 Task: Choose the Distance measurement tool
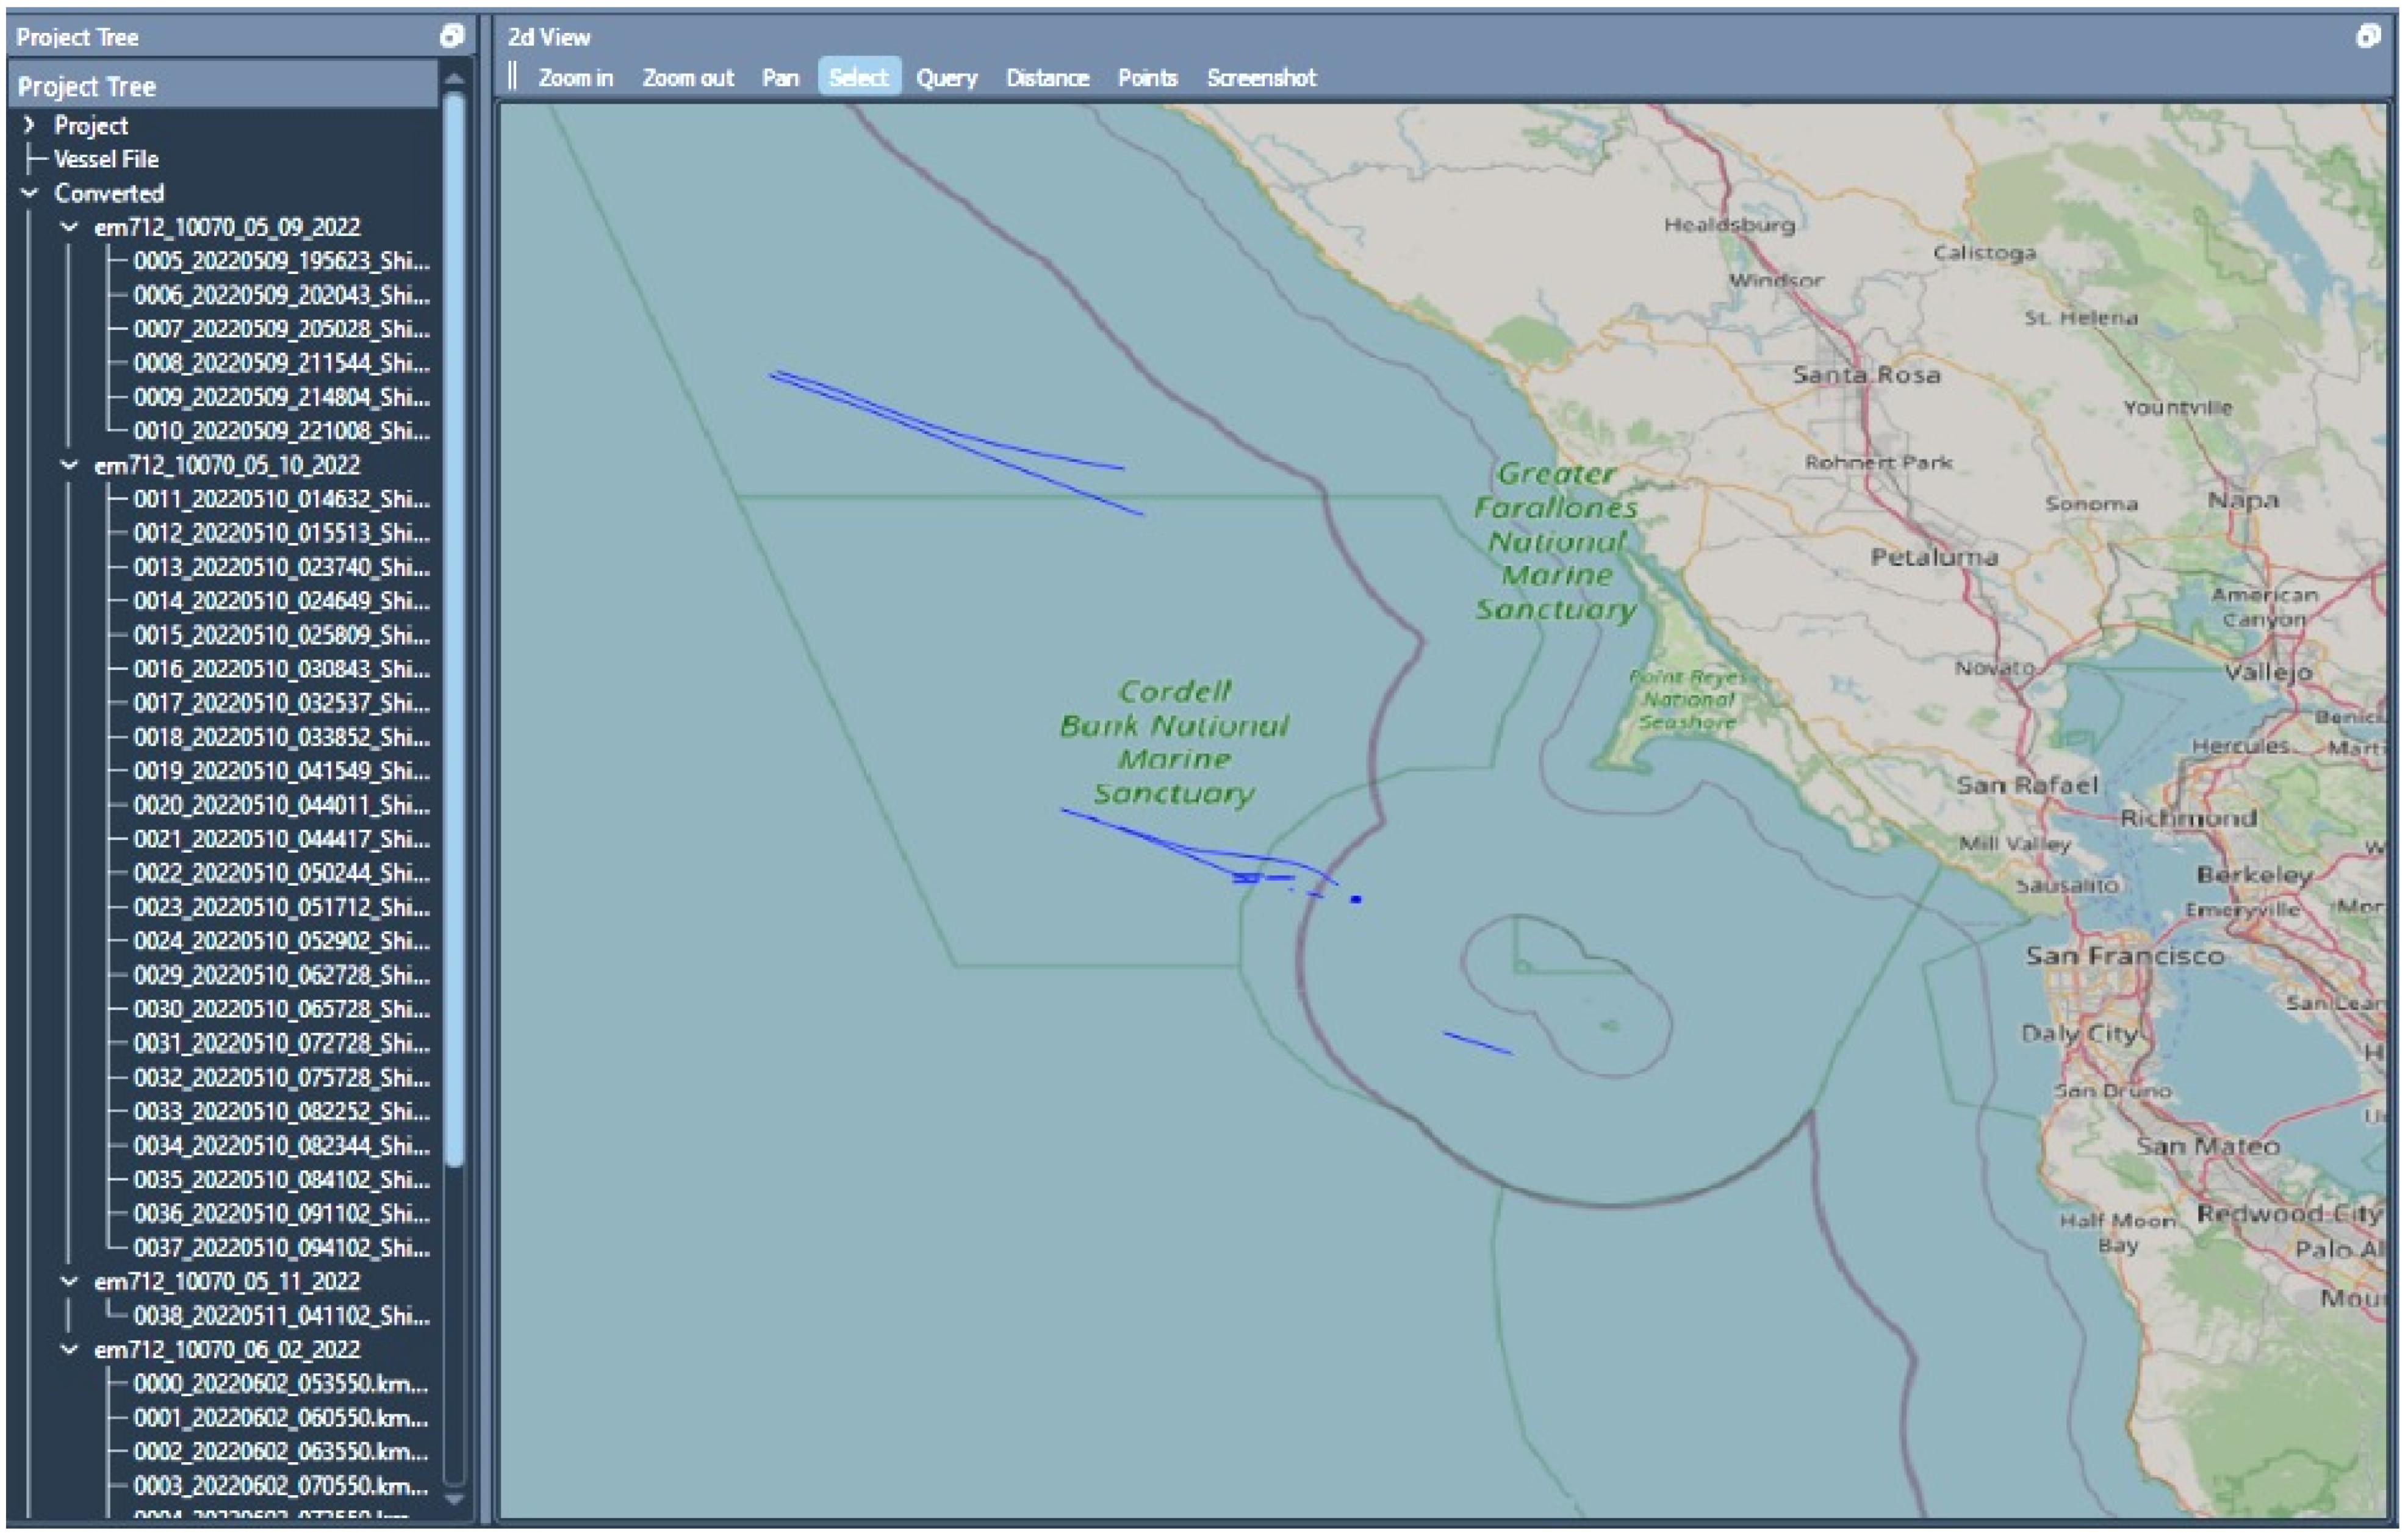(1047, 78)
